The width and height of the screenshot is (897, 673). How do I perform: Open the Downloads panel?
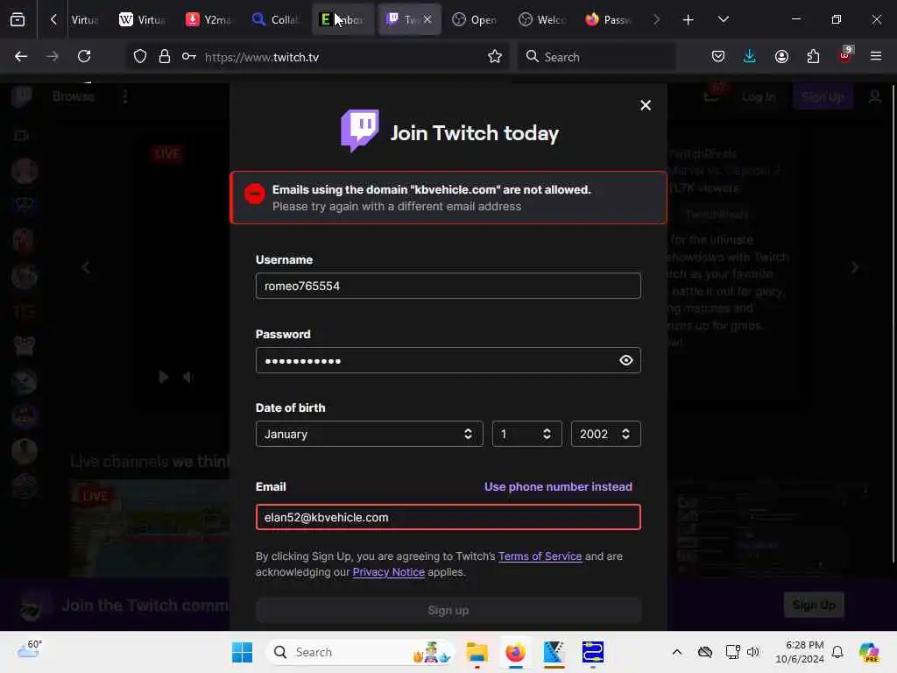pyautogui.click(x=750, y=57)
